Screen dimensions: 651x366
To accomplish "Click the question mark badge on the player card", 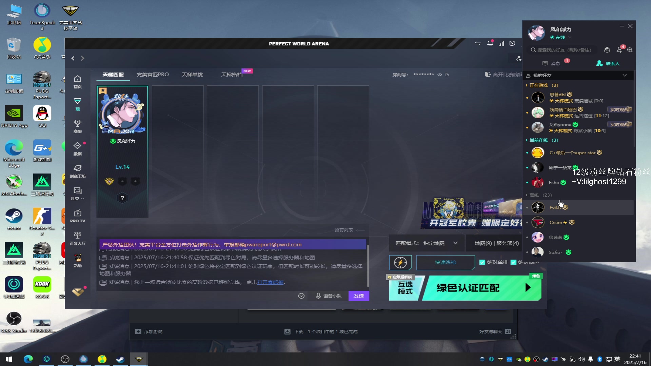I will click(x=122, y=198).
